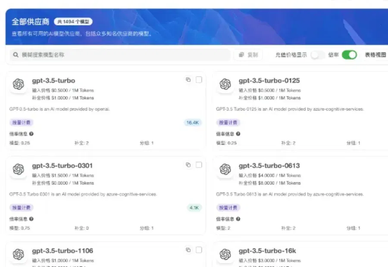Click 补全: 0 value on gpt-3.5-turbo-0301
This screenshot has height=267, width=388.
(x=81, y=228)
